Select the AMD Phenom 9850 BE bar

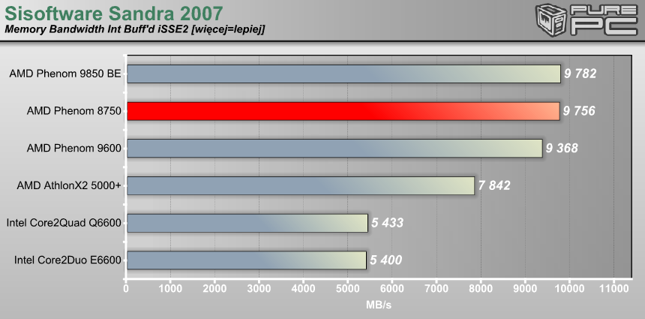pyautogui.click(x=343, y=74)
